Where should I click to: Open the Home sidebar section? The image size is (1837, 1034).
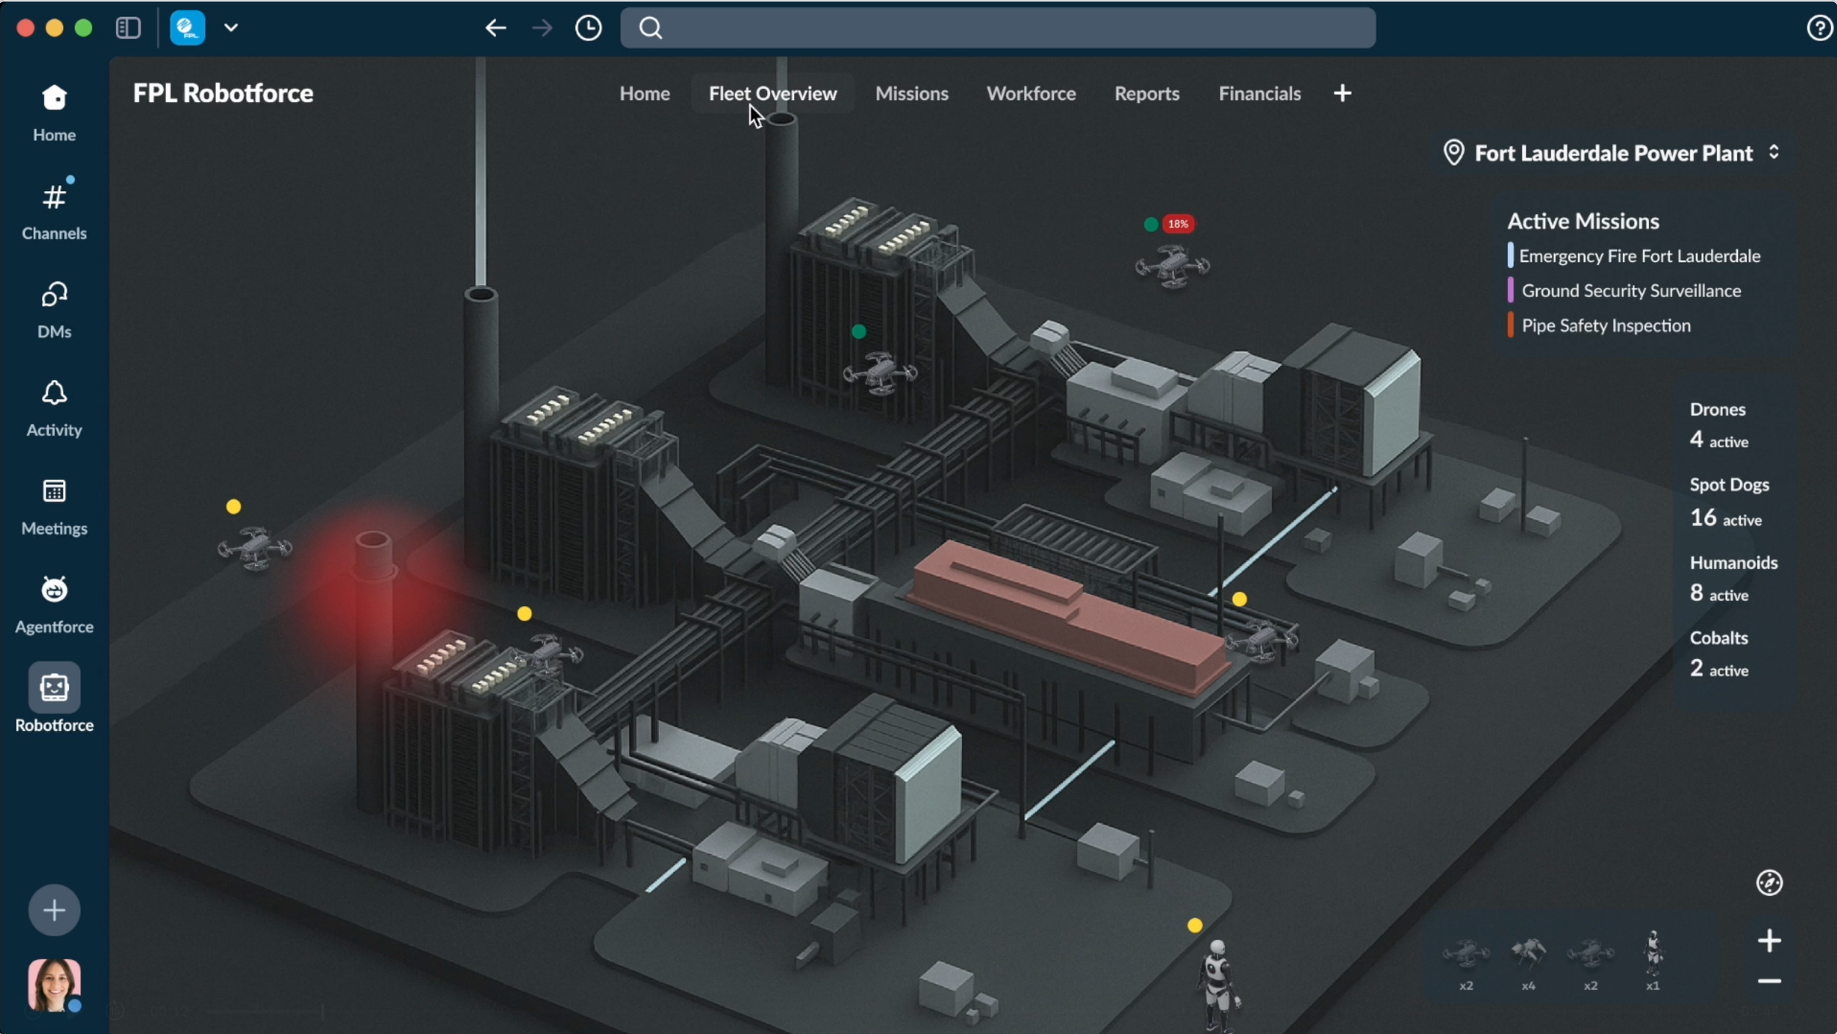pyautogui.click(x=54, y=113)
